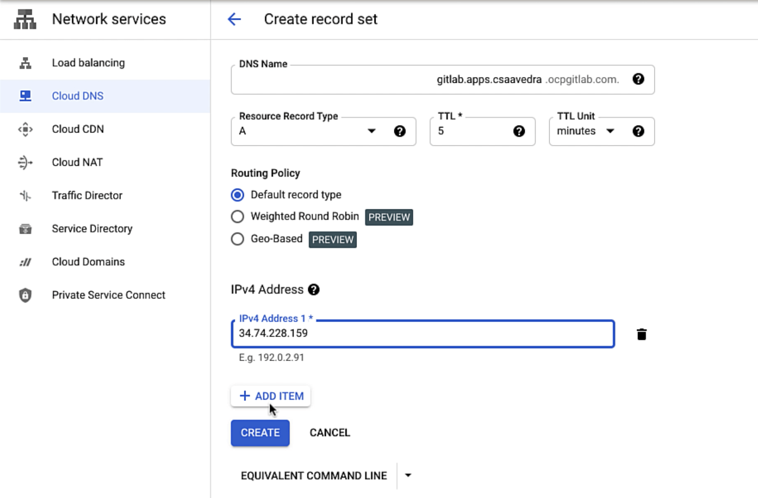Open the DNS Name help tooltip icon
The image size is (758, 498).
[639, 80]
